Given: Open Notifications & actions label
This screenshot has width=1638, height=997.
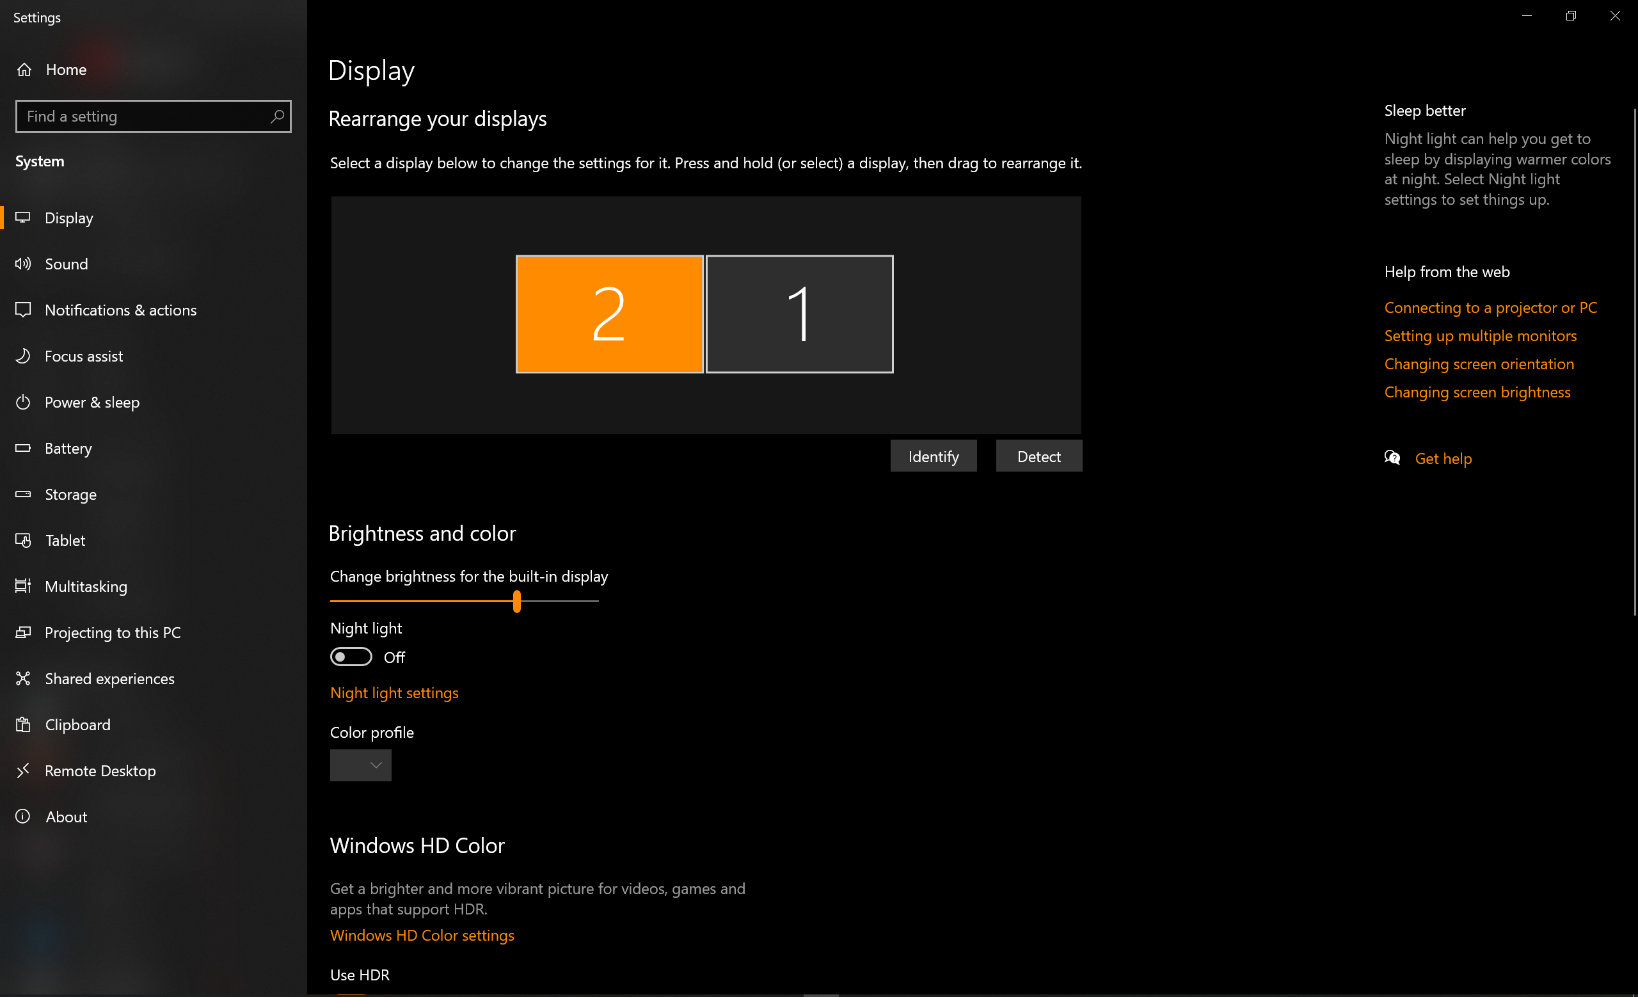Looking at the screenshot, I should [x=120, y=310].
